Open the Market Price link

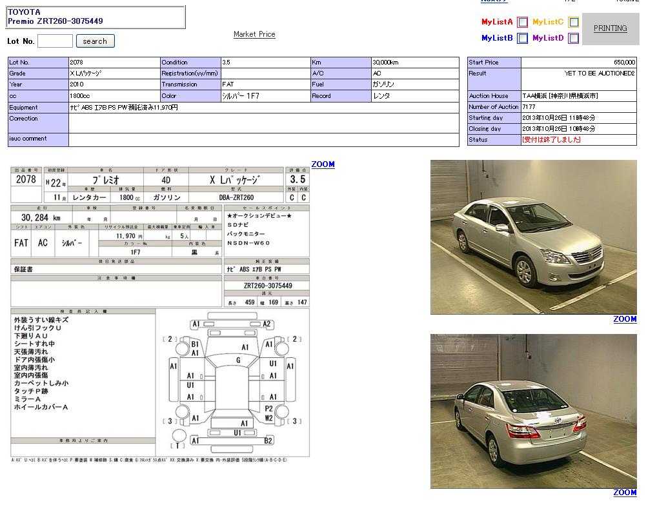click(x=254, y=34)
